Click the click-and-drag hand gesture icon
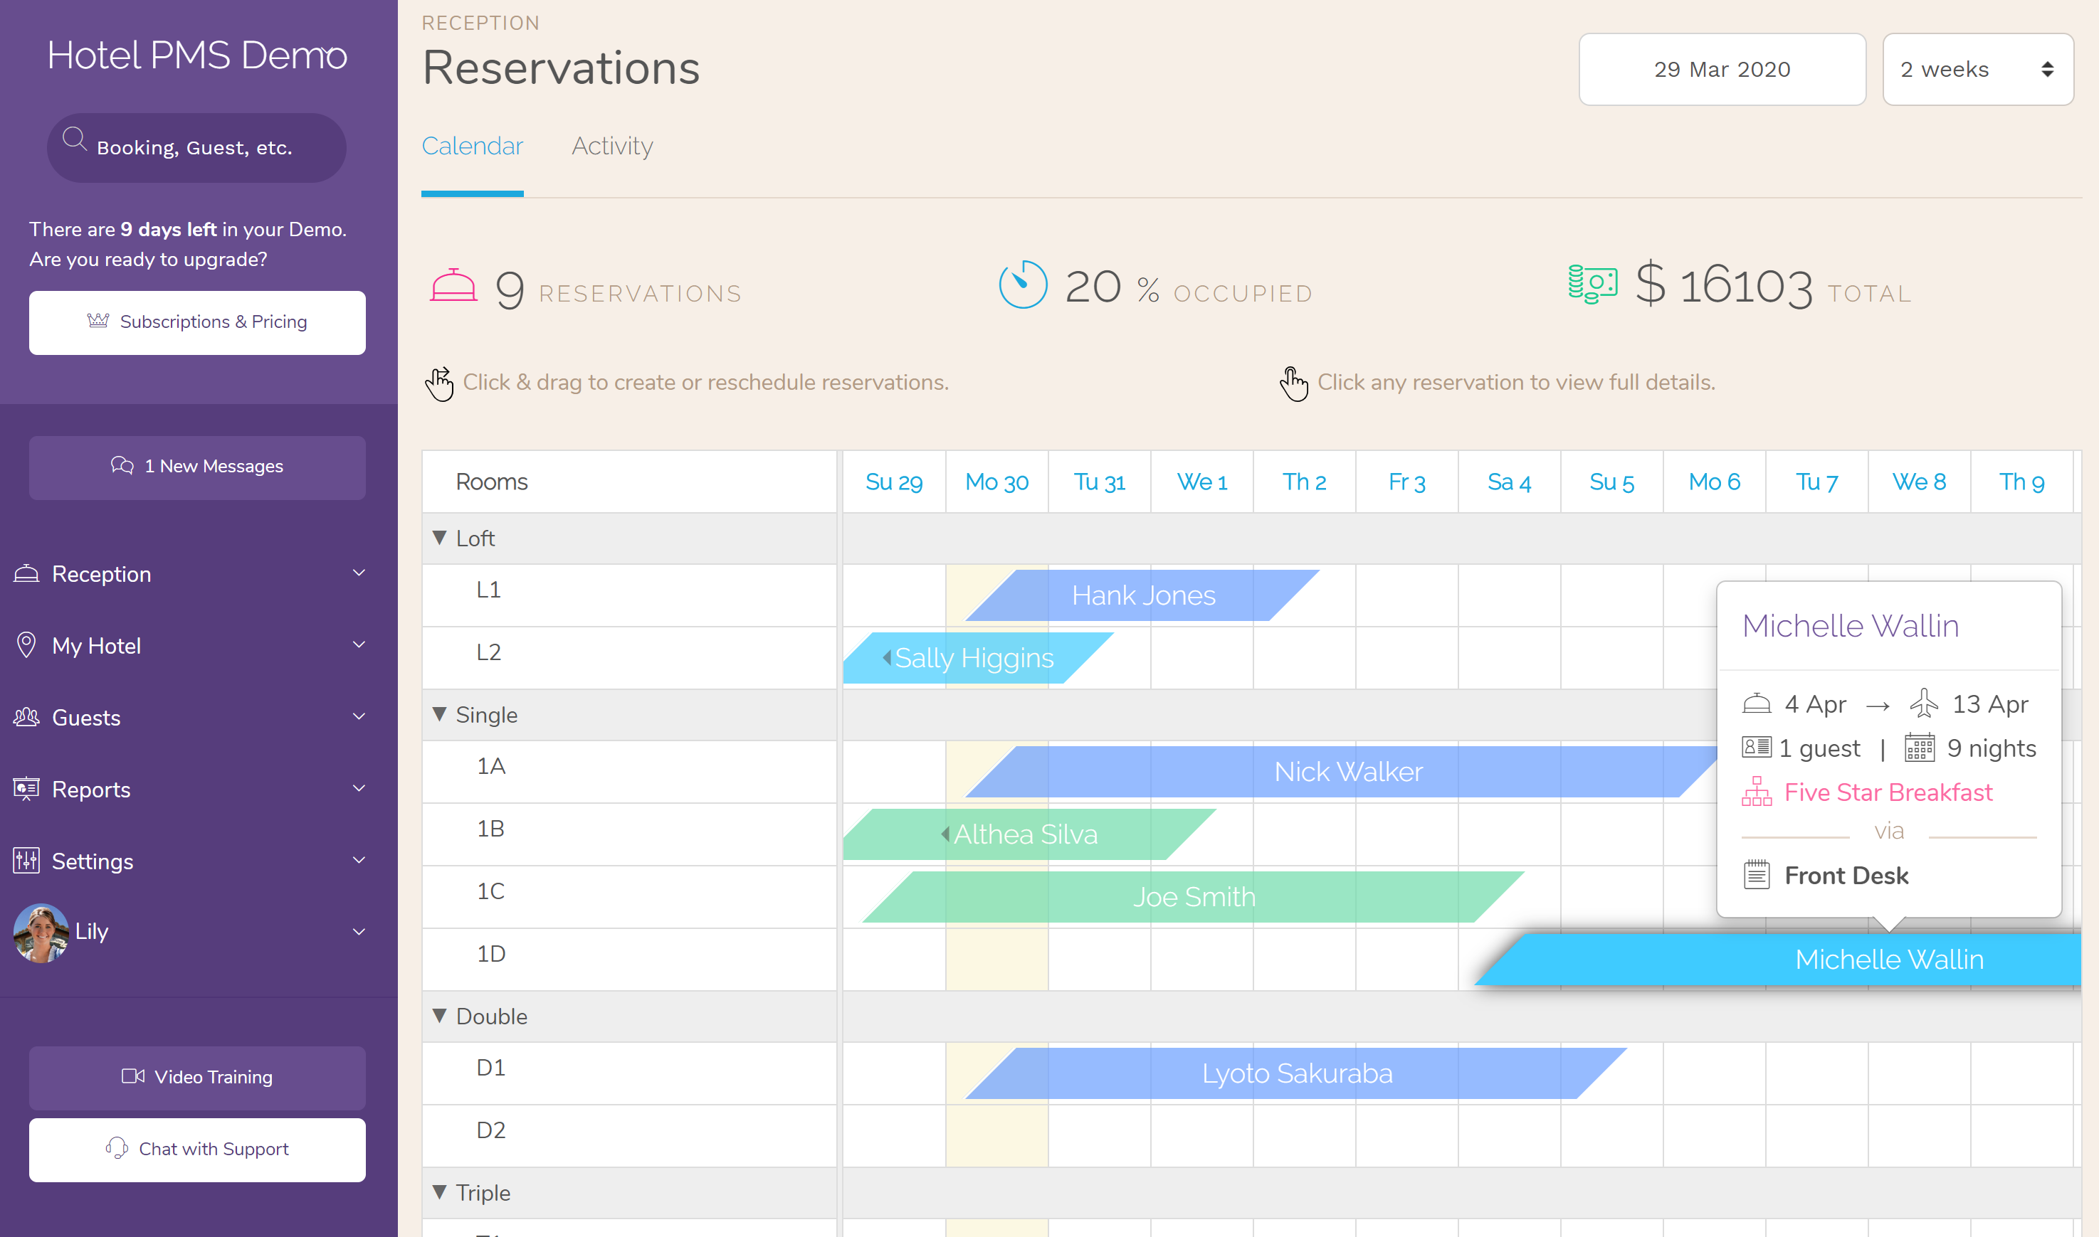 [x=439, y=383]
